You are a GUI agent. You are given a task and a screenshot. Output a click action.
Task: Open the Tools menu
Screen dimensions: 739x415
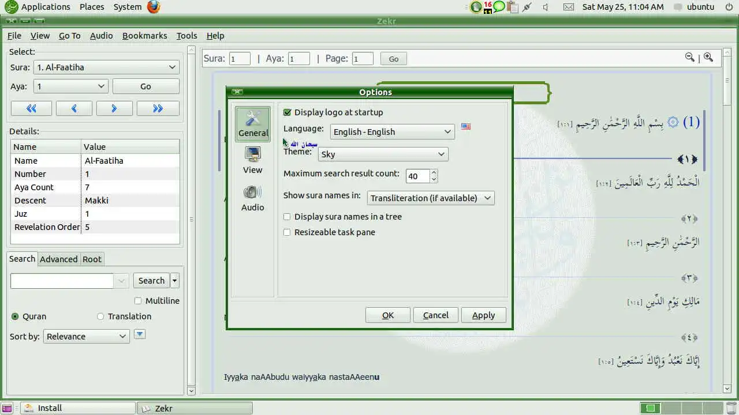186,36
